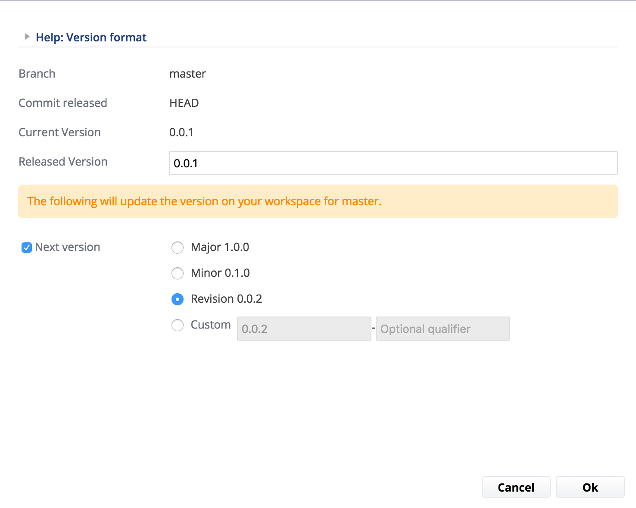Screen dimensions: 636x508
Task: Confirm the release with Ok
Action: [x=590, y=487]
